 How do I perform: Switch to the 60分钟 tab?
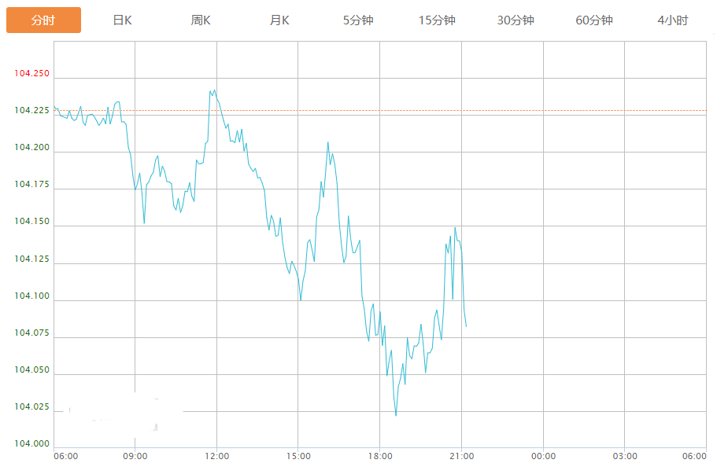click(x=594, y=20)
